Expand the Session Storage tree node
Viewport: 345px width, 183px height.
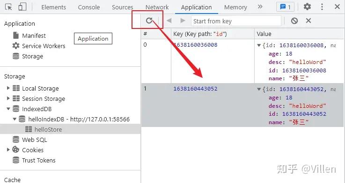pyautogui.click(x=8, y=98)
